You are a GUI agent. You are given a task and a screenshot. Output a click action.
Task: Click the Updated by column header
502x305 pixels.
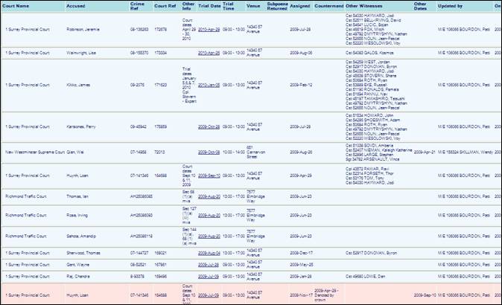pos(451,5)
